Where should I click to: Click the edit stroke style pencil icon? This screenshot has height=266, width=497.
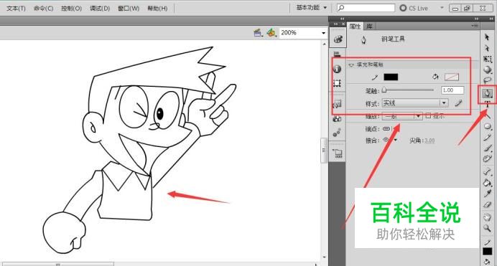pyautogui.click(x=458, y=103)
